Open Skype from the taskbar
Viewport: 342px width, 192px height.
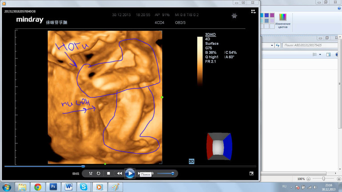click(x=84, y=187)
